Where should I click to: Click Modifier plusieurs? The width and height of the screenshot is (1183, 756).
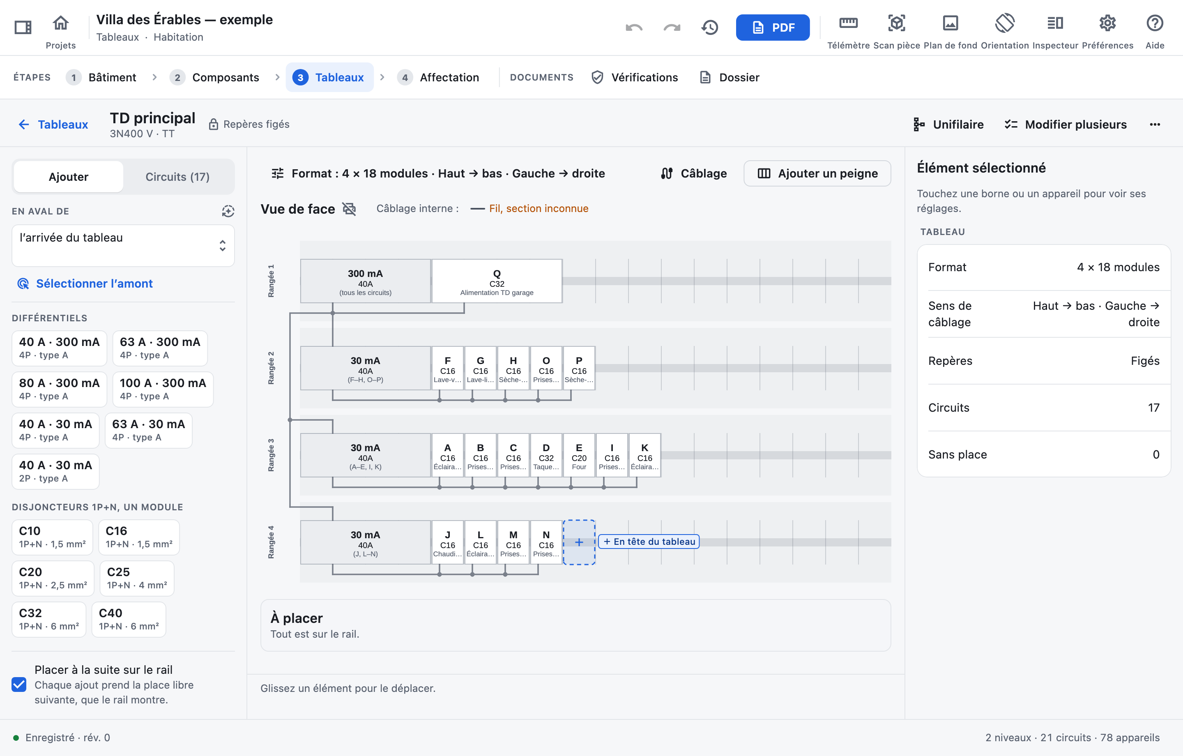(x=1065, y=124)
